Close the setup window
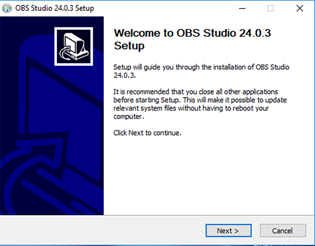 [300, 8]
